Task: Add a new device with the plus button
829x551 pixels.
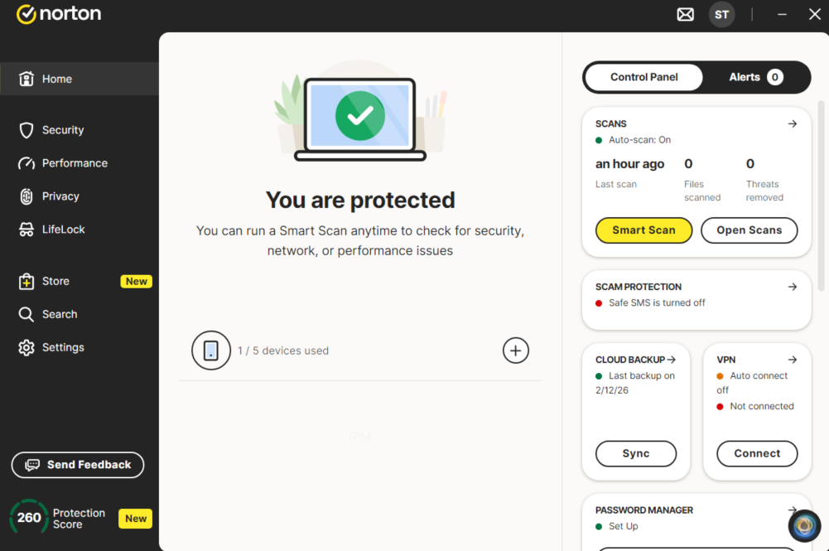Action: coord(515,350)
